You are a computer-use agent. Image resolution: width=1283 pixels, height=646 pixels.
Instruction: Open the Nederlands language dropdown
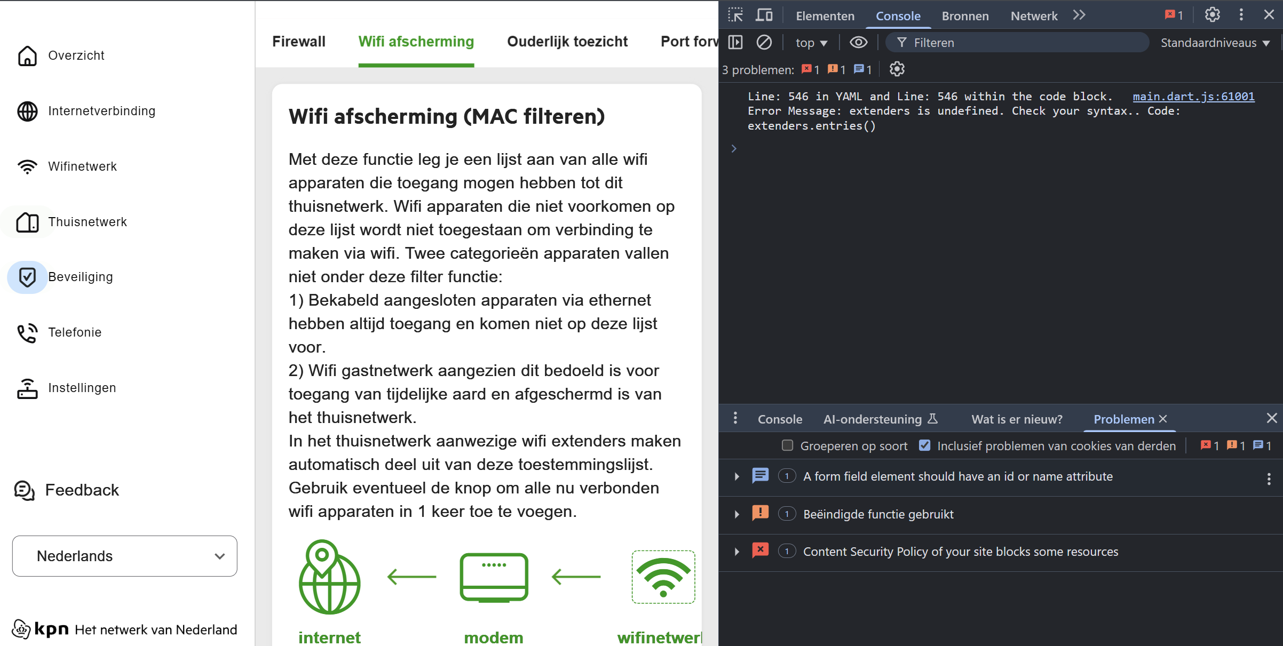coord(125,556)
